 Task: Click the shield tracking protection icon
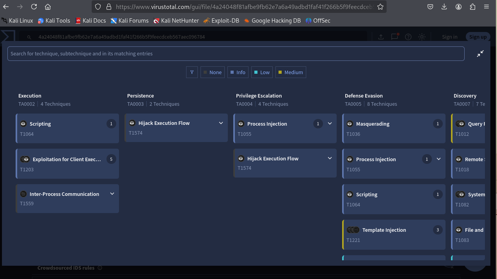pyautogui.click(x=98, y=7)
